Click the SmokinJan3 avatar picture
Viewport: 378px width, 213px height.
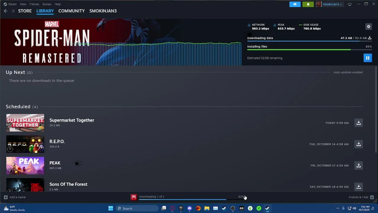pos(319,4)
